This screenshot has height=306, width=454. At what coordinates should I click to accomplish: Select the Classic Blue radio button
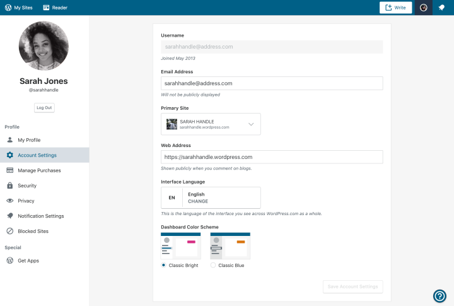(x=213, y=266)
